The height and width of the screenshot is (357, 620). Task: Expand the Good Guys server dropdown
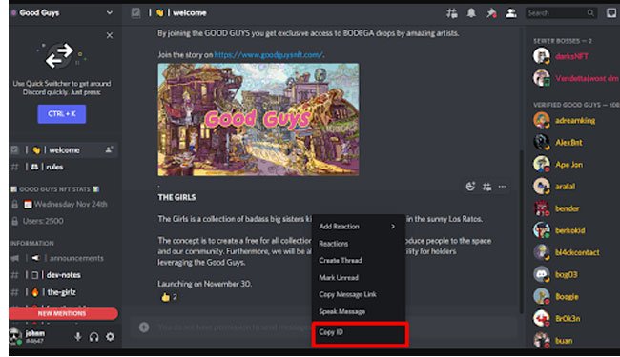[x=109, y=12]
